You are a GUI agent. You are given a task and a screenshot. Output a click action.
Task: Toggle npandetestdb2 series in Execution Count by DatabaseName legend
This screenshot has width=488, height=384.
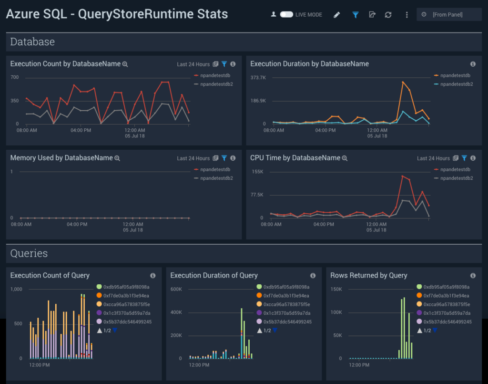(213, 84)
